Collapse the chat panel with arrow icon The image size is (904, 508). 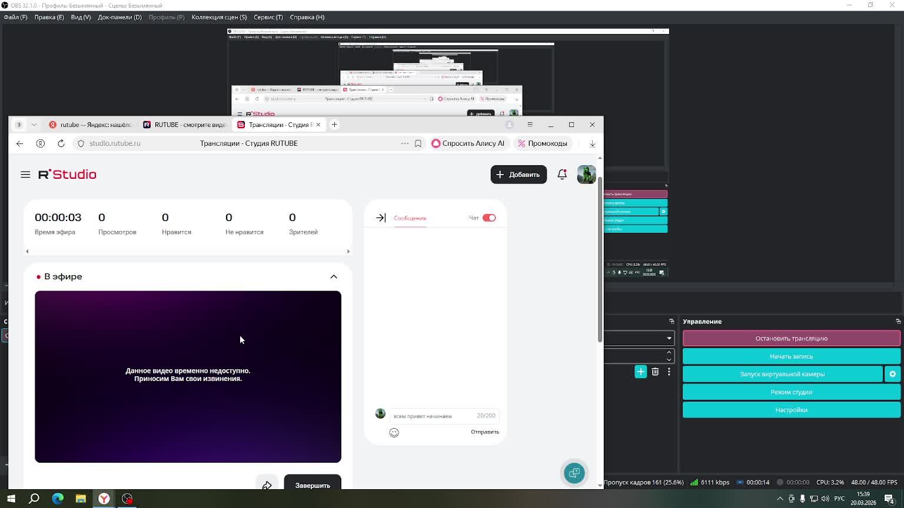point(381,218)
